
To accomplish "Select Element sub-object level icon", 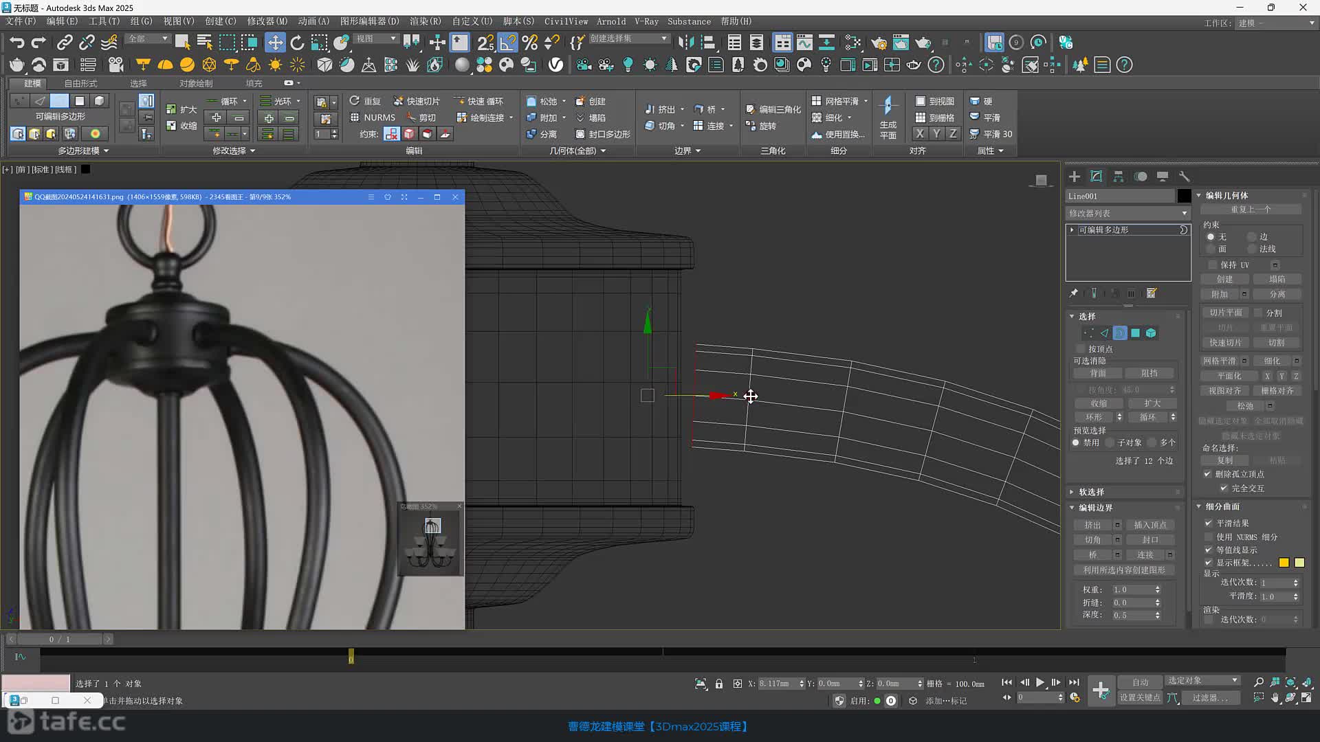I will (x=1151, y=333).
